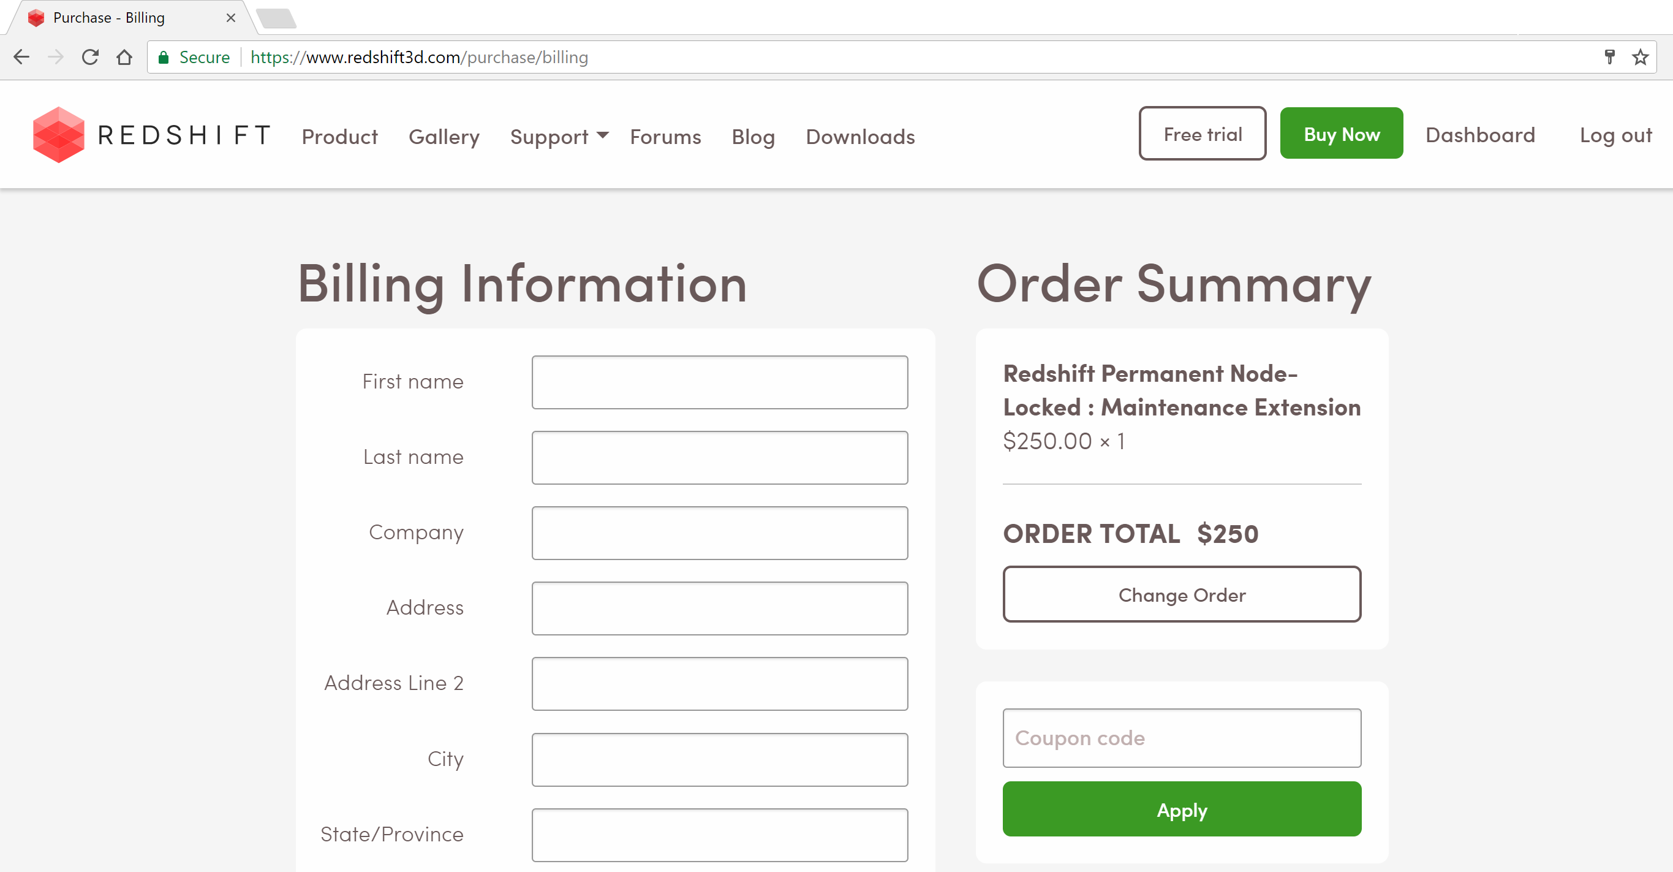Click the address bar URL
The height and width of the screenshot is (872, 1673).
tap(419, 57)
